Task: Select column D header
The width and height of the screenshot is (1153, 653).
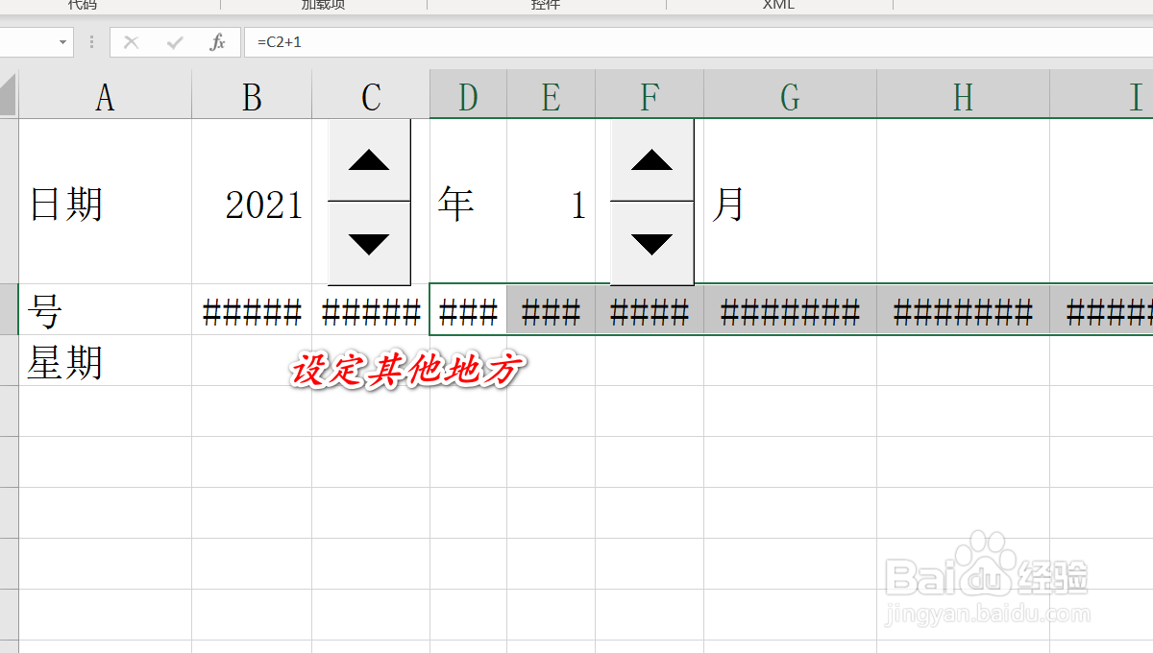Action: tap(468, 96)
